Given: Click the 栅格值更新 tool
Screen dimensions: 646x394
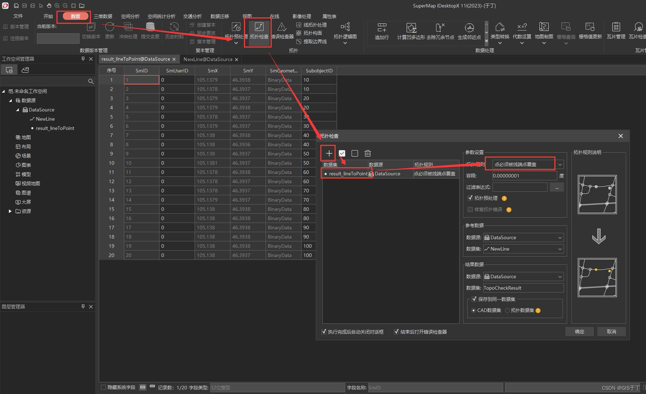Looking at the screenshot, I should 590,31.
